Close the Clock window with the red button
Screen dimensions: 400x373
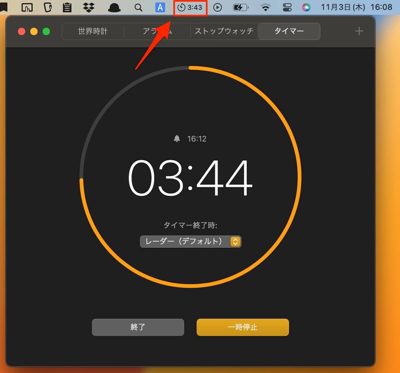pyautogui.click(x=22, y=31)
